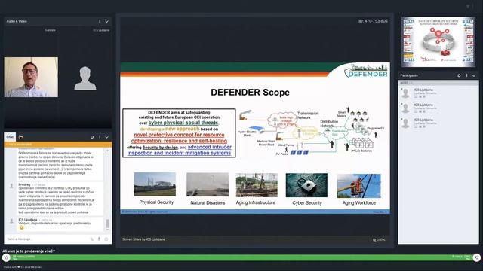Click first participant's avatar icon

tap(406, 93)
